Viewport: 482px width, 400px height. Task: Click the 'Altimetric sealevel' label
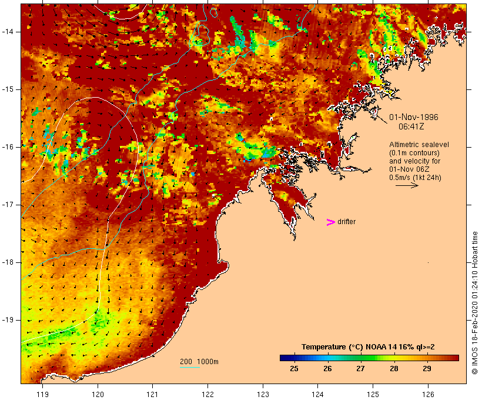pos(419,145)
